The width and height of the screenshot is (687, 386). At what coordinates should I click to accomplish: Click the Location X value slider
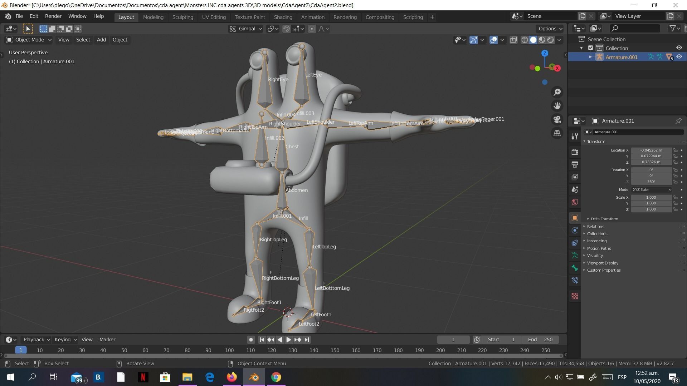[651, 150]
